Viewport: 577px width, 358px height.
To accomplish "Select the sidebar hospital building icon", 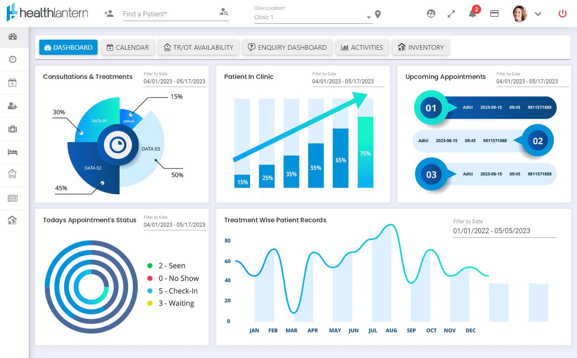I will tap(13, 173).
